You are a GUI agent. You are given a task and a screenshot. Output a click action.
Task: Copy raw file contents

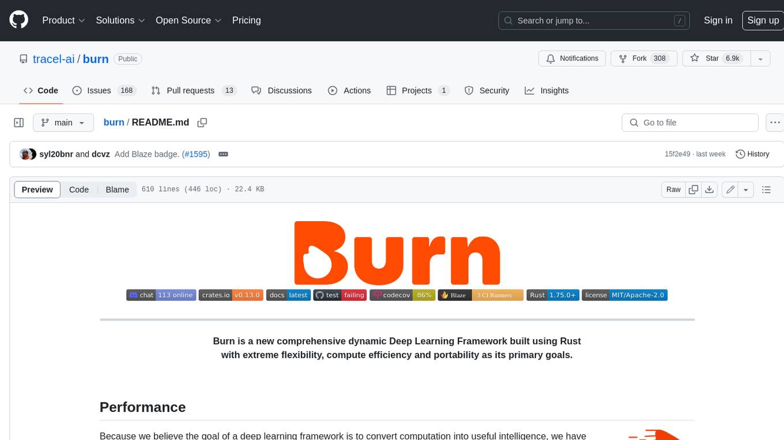click(693, 189)
